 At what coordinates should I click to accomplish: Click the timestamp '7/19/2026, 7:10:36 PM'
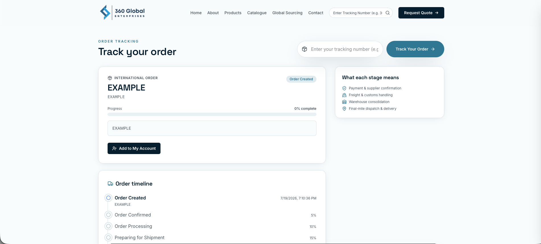(298, 198)
